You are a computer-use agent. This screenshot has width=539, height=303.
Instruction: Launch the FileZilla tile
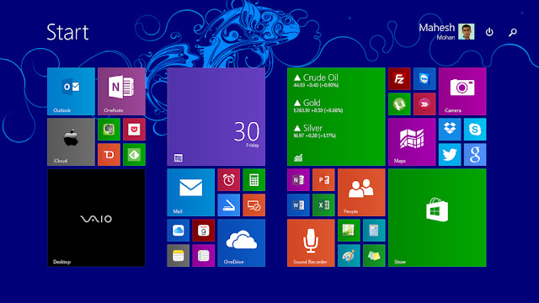pyautogui.click(x=399, y=78)
